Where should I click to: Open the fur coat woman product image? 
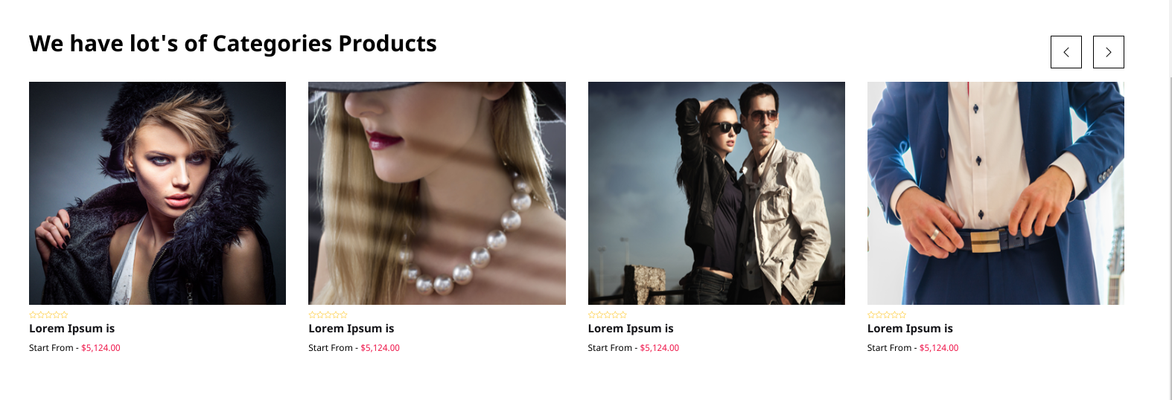(x=157, y=193)
